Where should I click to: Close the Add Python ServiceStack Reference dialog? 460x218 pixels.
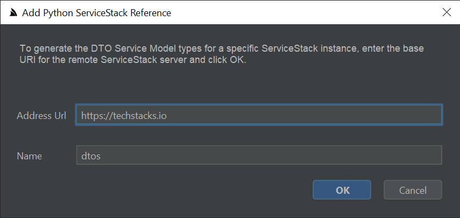tap(446, 12)
